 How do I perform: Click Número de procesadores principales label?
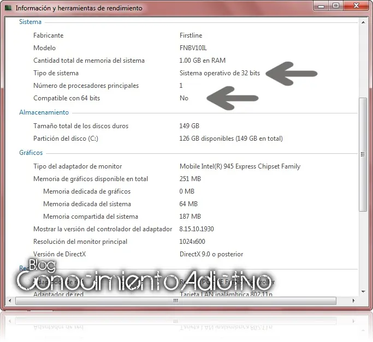pos(86,86)
